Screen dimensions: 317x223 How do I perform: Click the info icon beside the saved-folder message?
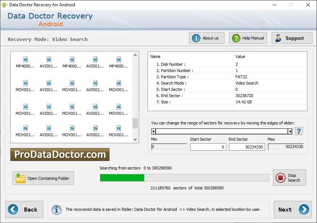click(56, 209)
